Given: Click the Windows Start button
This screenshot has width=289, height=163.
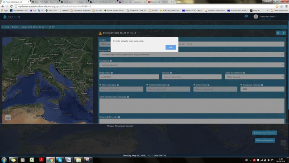Looking at the screenshot, I should coord(4,160).
